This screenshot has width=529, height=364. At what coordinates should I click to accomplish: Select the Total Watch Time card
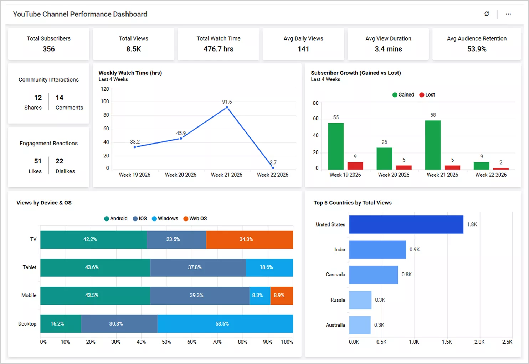[218, 44]
